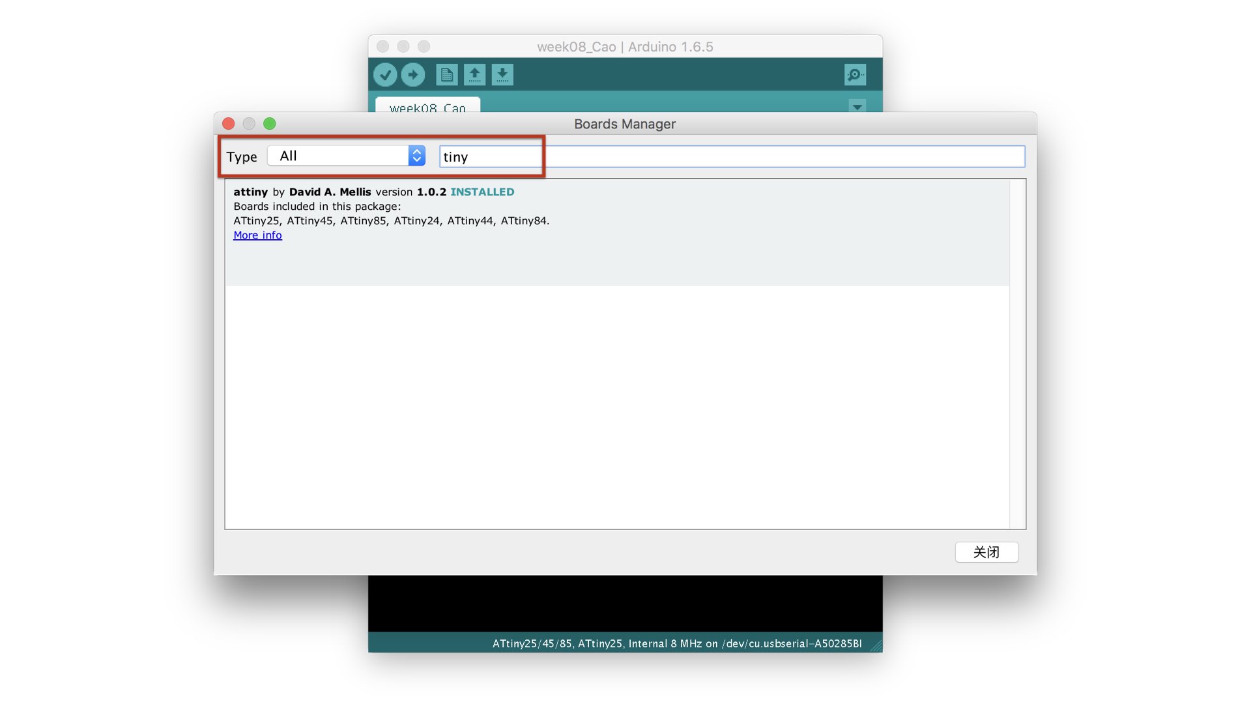Click the search field containing tiny

[732, 156]
